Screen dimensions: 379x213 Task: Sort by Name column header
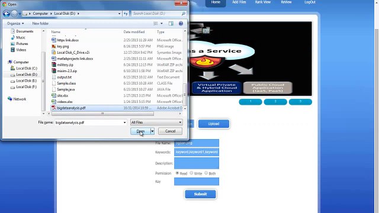tap(56, 32)
